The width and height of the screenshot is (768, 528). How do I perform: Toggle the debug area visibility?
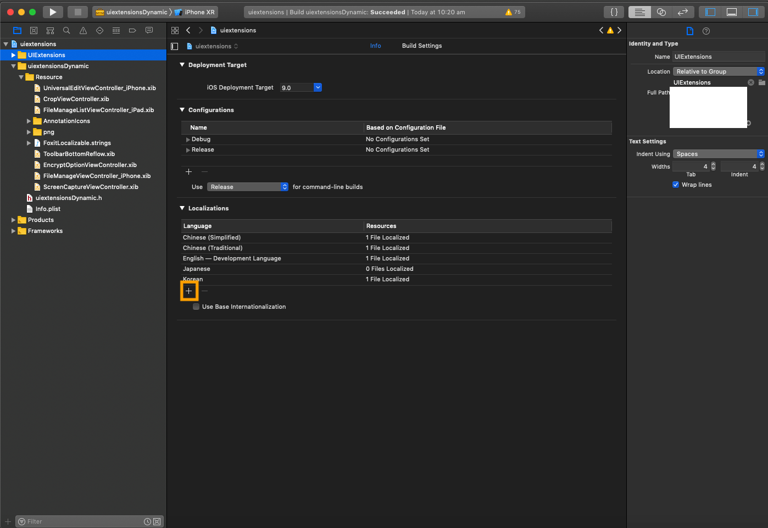(x=732, y=12)
